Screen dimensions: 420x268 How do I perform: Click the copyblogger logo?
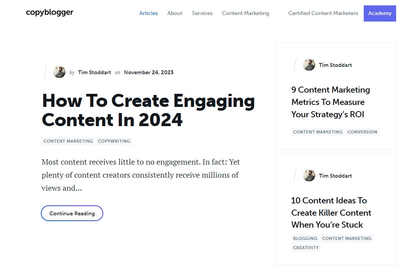(x=49, y=12)
